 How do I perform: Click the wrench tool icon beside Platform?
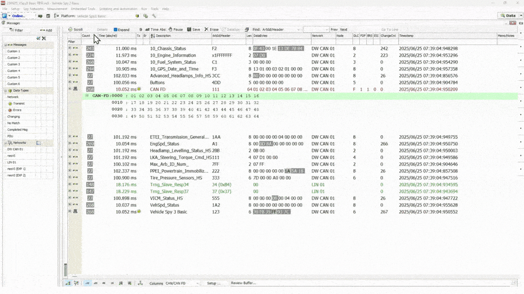154,16
